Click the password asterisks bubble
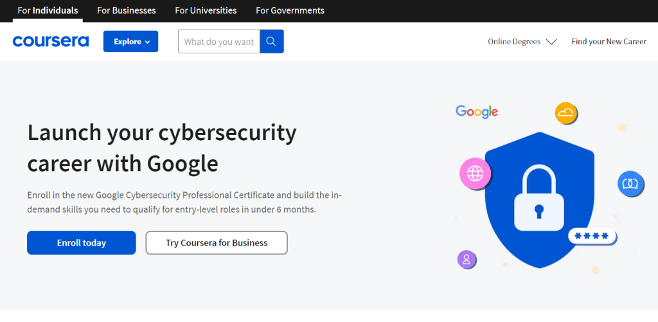658x322 pixels. pos(591,237)
